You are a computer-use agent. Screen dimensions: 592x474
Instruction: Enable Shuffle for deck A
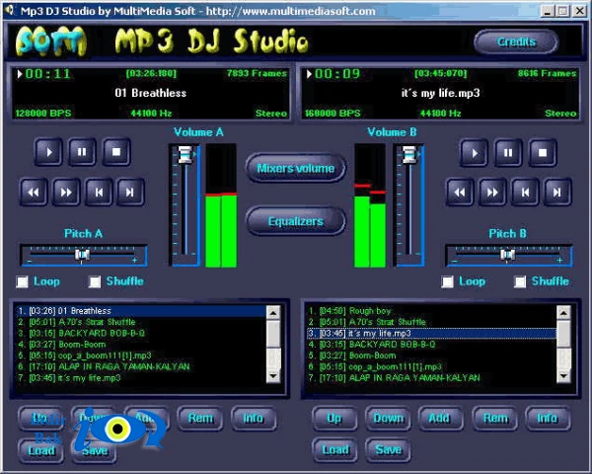click(x=95, y=281)
